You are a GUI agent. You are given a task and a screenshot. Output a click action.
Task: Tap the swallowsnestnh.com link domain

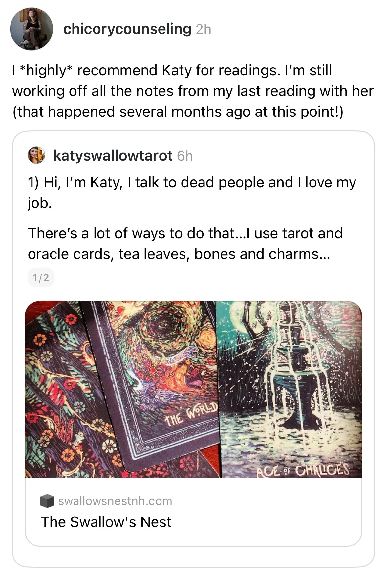tap(115, 501)
